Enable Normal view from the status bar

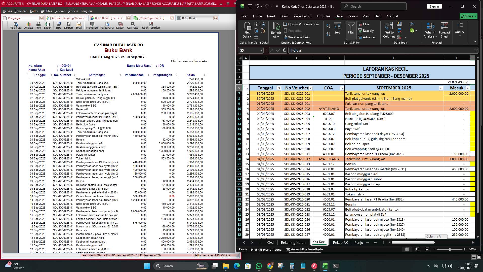click(407, 249)
